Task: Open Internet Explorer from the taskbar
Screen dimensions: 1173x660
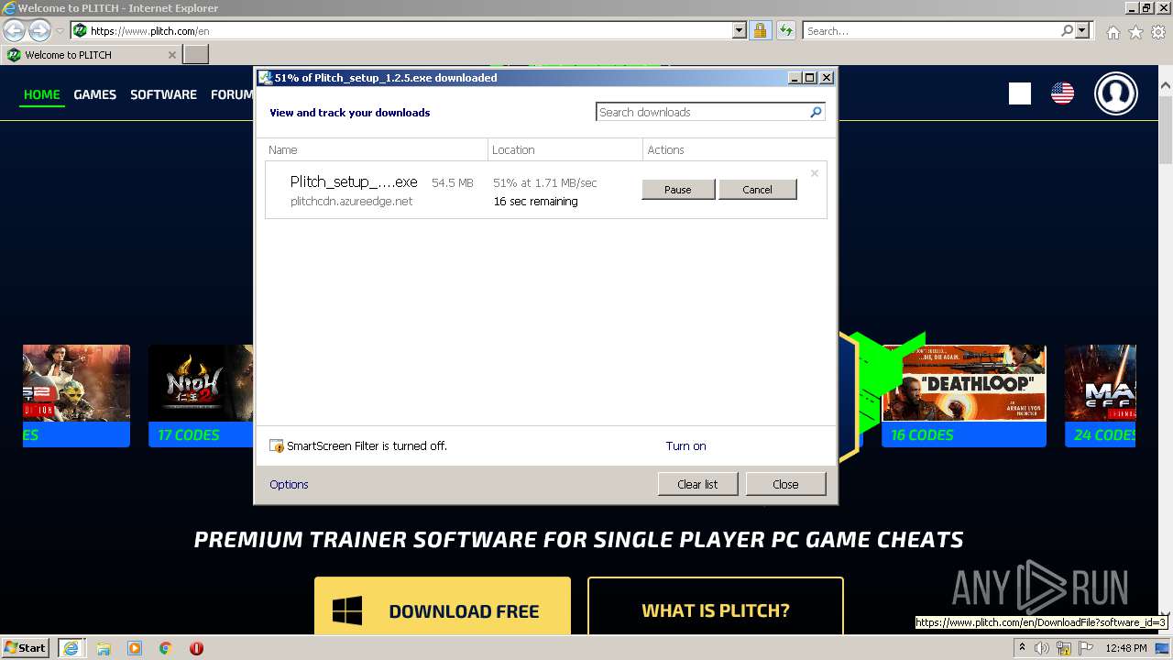Action: click(x=71, y=648)
